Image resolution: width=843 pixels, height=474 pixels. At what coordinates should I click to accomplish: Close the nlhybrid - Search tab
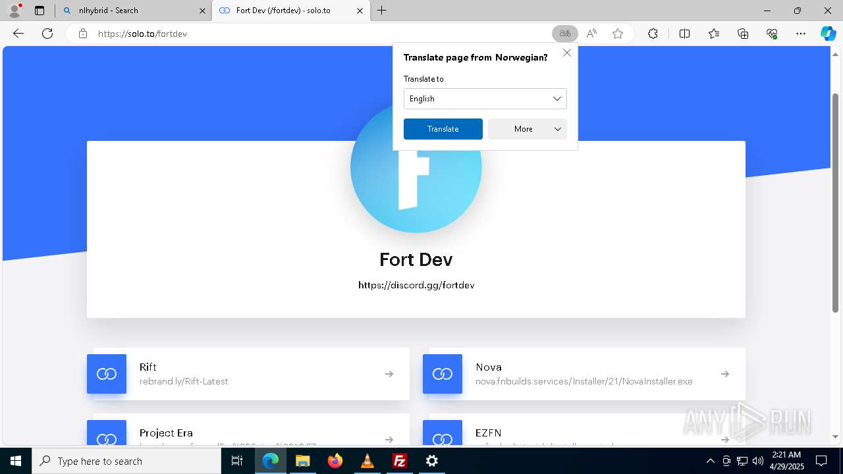point(202,11)
